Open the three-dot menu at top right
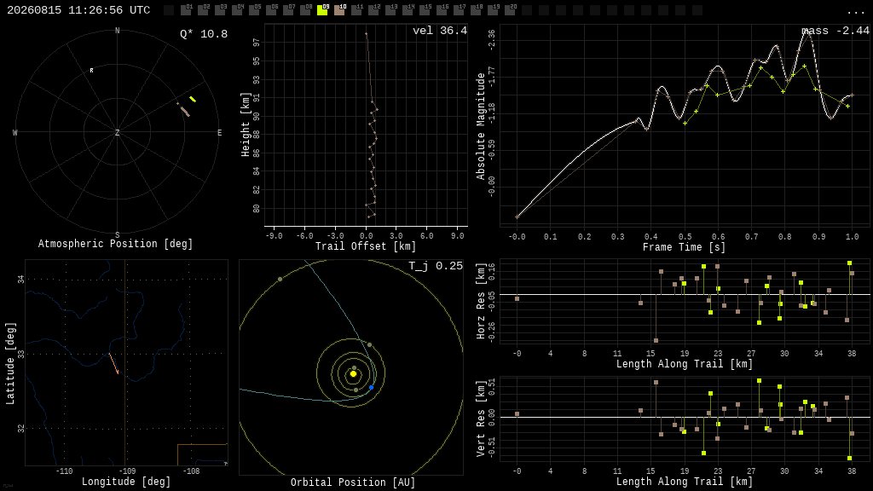The image size is (873, 491). tap(855, 12)
